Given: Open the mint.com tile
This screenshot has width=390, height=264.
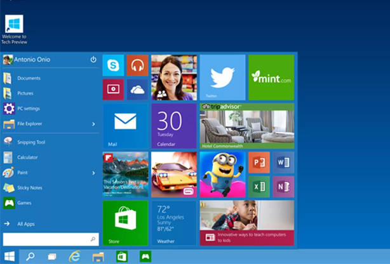Looking at the screenshot, I should coord(271,77).
